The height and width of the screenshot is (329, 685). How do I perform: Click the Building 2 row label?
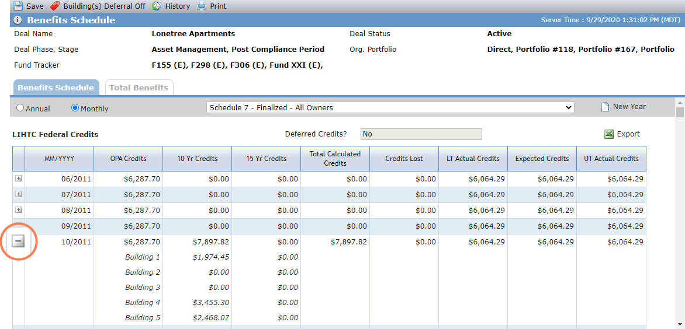[x=143, y=272]
